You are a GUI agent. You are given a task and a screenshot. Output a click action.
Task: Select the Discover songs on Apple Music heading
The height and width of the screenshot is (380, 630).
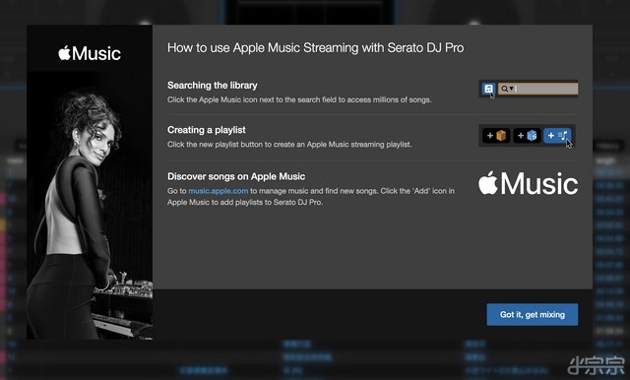pos(236,176)
